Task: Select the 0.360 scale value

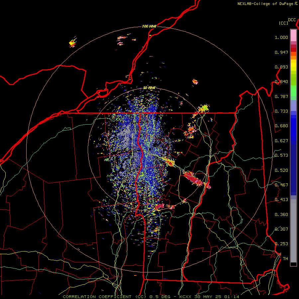Action: pyautogui.click(x=281, y=215)
